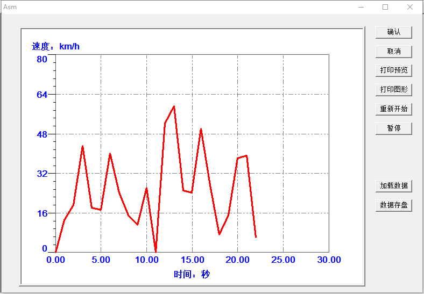The height and width of the screenshot is (294, 424).
Task: Click the 速度：km/h axis label
Action: [56, 46]
